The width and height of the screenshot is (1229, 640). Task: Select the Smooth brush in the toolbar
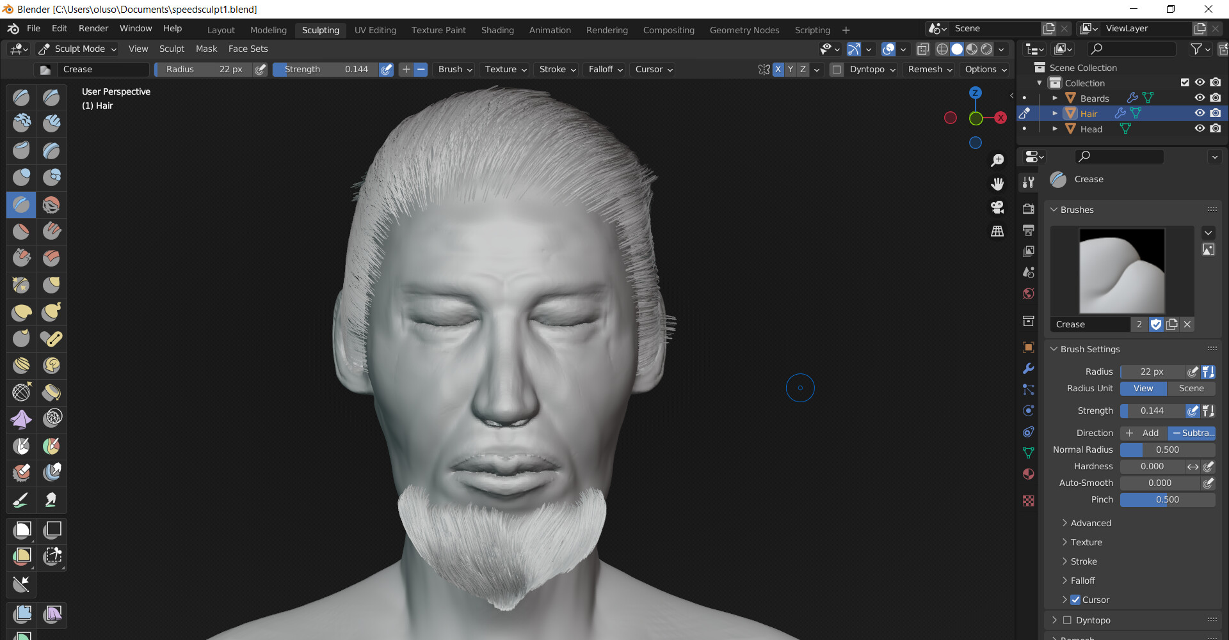click(x=52, y=205)
